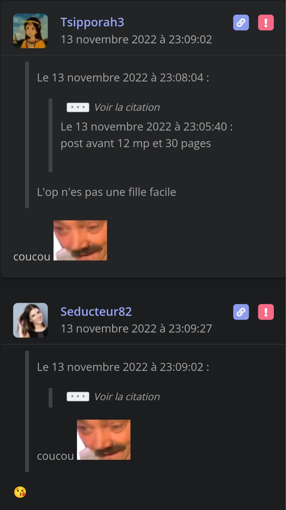Expand nested quote in Tsipporah3's post
The image size is (286, 510).
(x=78, y=107)
